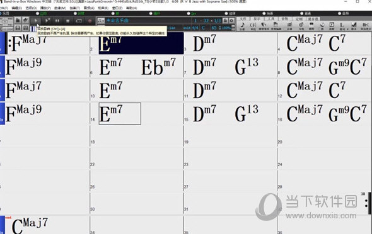The height and width of the screenshot is (234, 372).
Task: Click the fifth icon in the view toolbar
Action: pyautogui.click(x=289, y=26)
